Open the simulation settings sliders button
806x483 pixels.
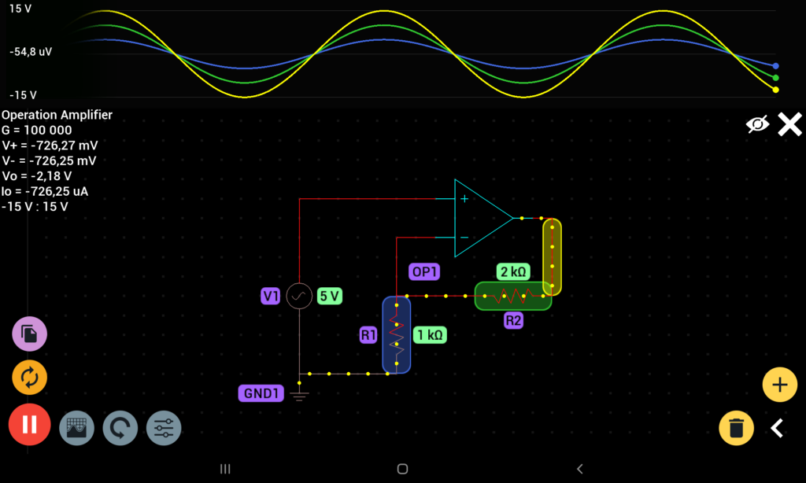164,428
